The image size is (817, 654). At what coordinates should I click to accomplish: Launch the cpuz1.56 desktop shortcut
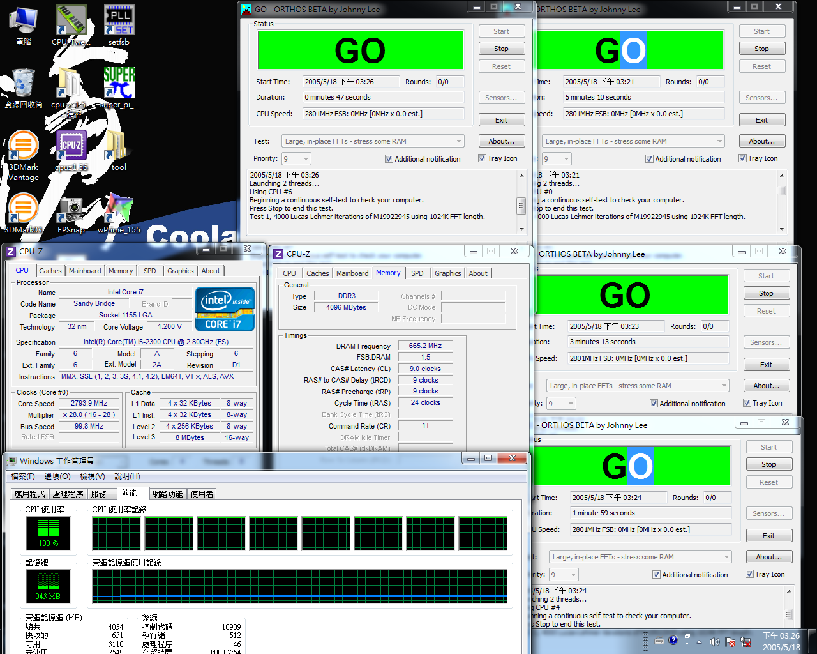point(71,151)
